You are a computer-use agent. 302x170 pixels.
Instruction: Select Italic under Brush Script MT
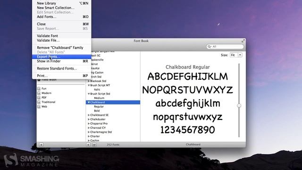(113, 89)
